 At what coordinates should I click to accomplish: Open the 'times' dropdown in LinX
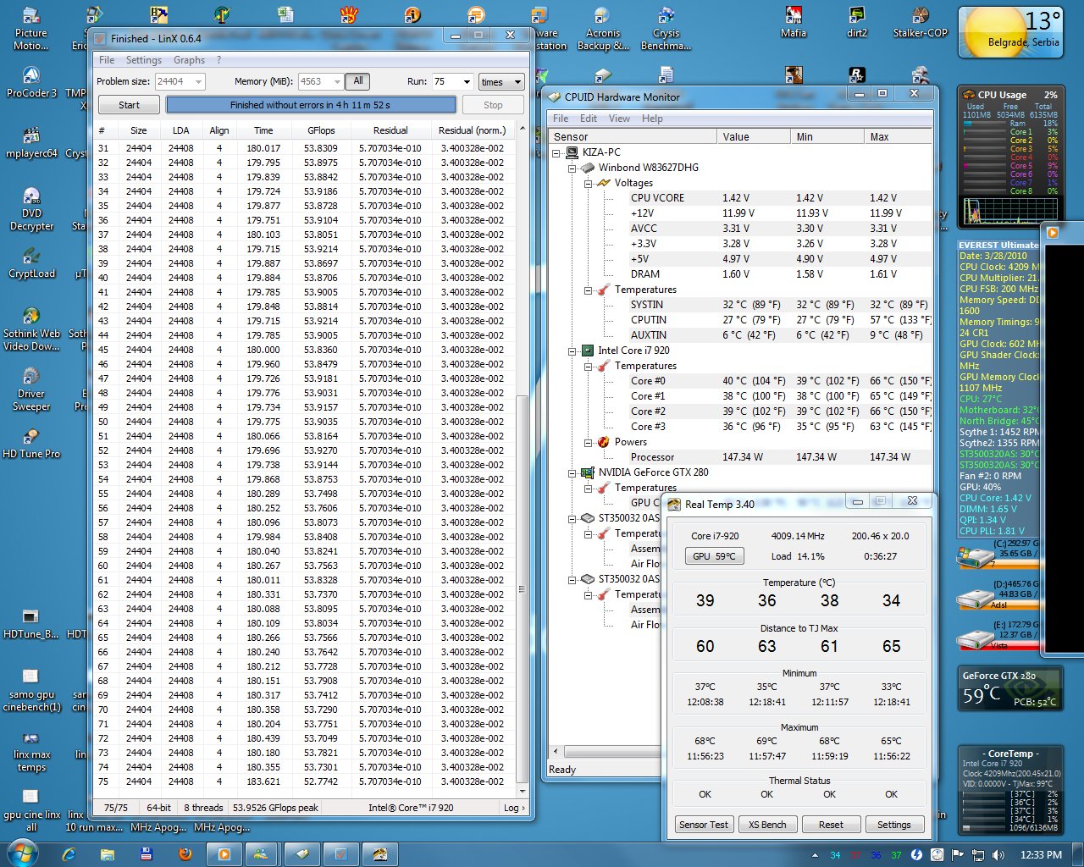tap(501, 81)
